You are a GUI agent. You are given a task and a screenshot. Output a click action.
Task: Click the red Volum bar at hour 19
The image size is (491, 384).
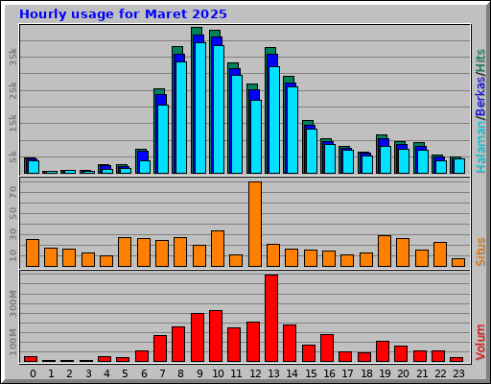tap(383, 351)
